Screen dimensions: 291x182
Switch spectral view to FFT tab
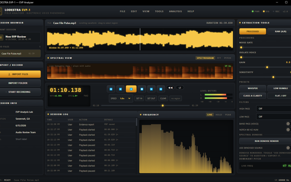coord(219,58)
